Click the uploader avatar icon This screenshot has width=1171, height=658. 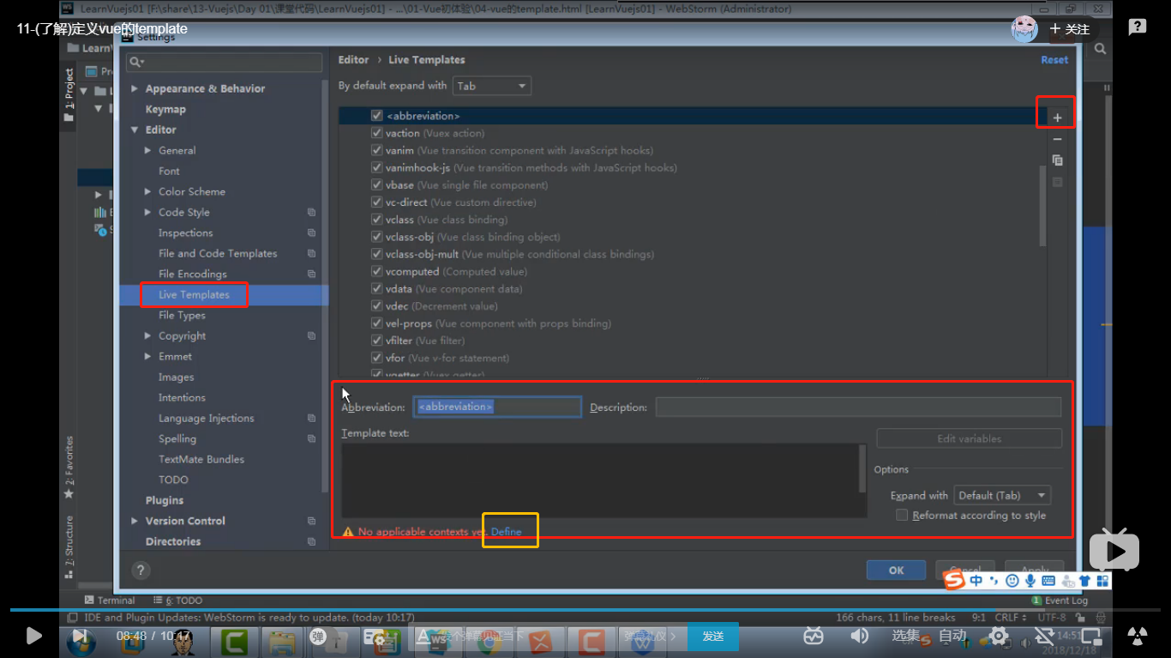pyautogui.click(x=1024, y=28)
